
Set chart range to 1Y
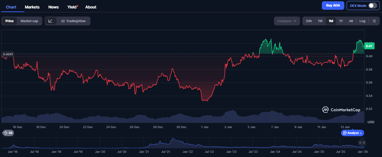pyautogui.click(x=341, y=21)
